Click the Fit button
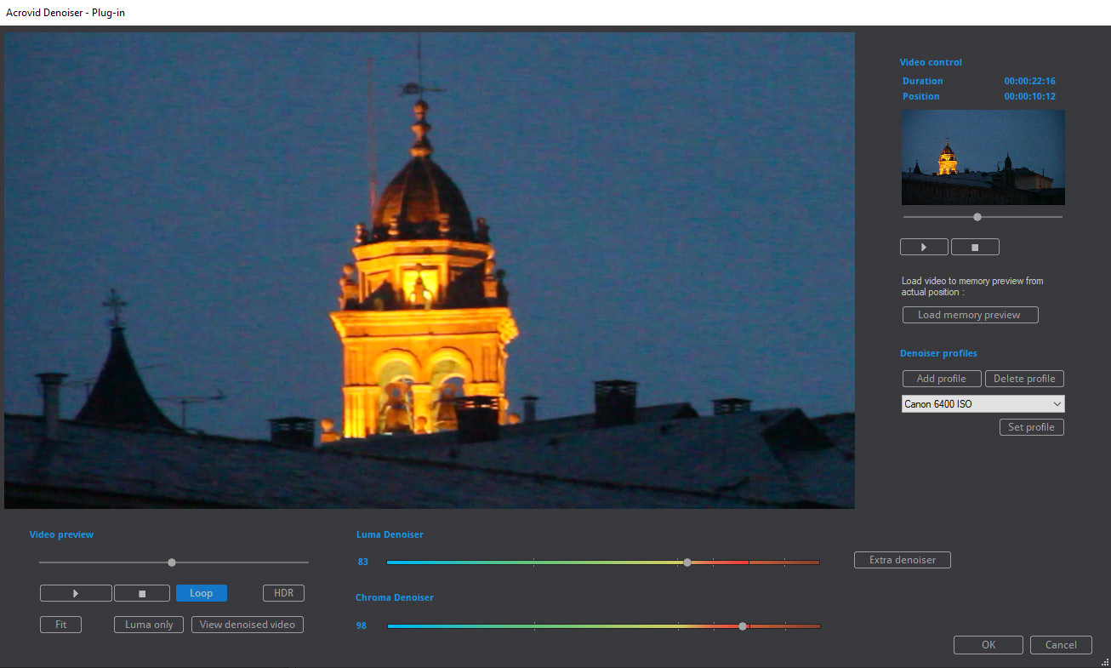This screenshot has height=668, width=1111. point(61,625)
